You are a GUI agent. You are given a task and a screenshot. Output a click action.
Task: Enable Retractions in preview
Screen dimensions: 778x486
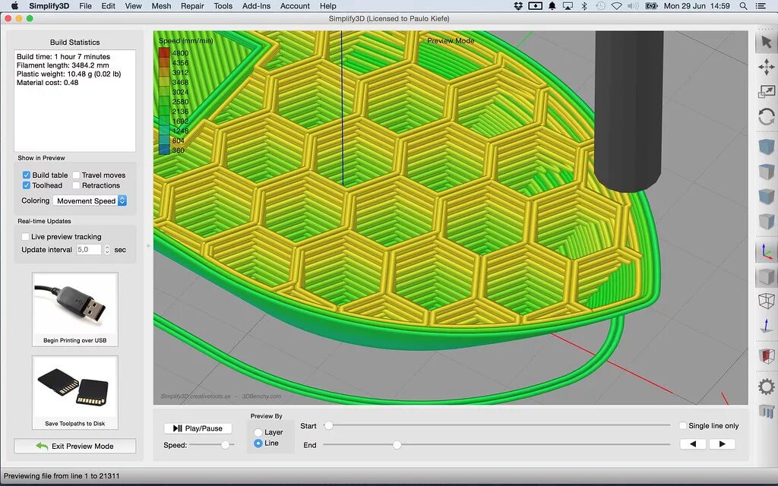tap(76, 185)
